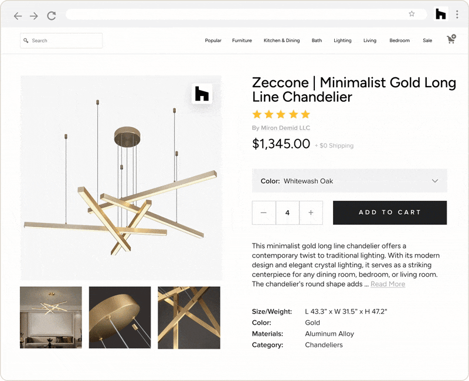Go to the Sale menu item
This screenshot has width=469, height=381.
(427, 40)
